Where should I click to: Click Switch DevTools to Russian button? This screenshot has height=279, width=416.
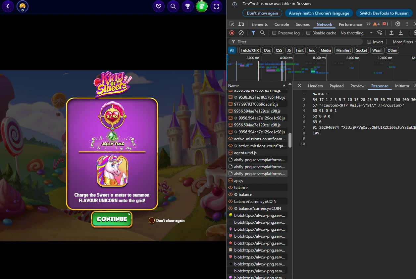(x=384, y=13)
